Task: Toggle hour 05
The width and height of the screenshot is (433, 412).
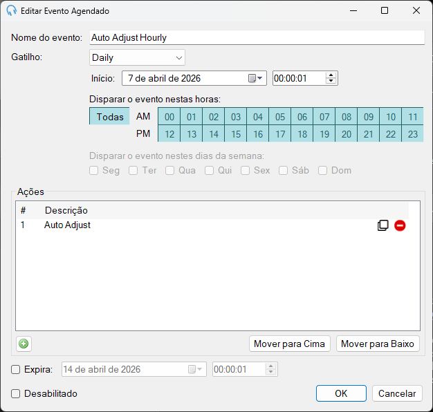Action: [x=279, y=116]
